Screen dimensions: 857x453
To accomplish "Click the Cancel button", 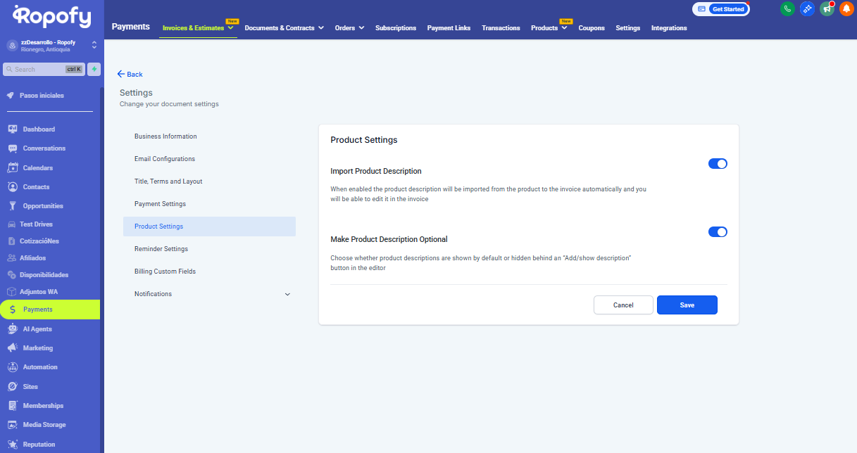I will (623, 305).
